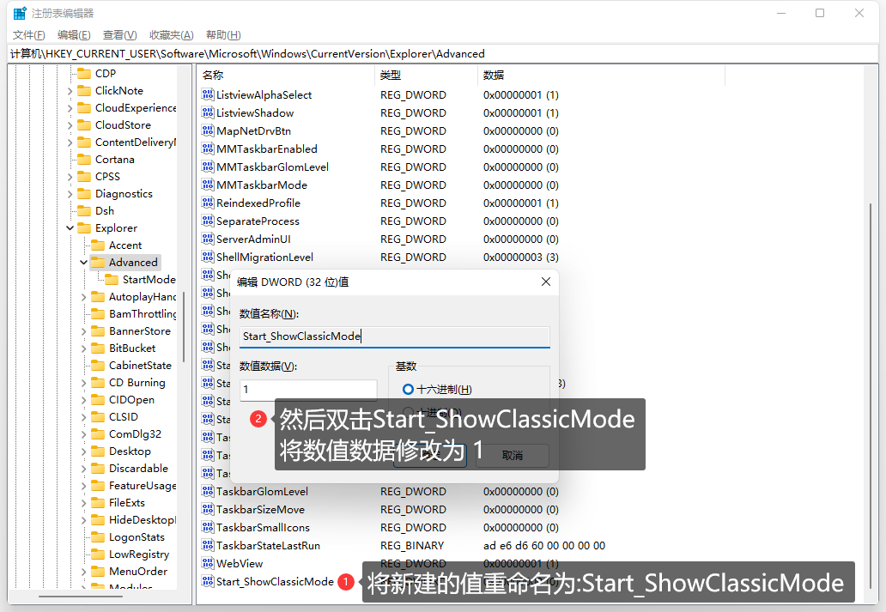Image resolution: width=886 pixels, height=612 pixels.
Task: Expand the BitBucket key
Action: pyautogui.click(x=83, y=348)
